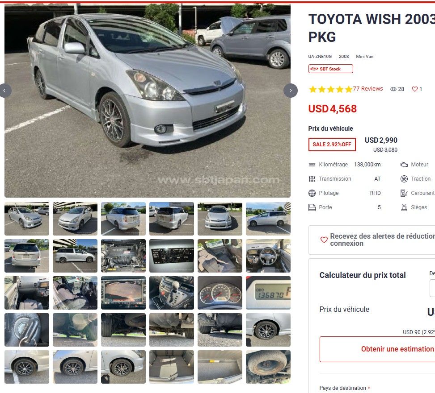Viewport: 435px width, 393px height.
Task: Open the spare tire thumbnail
Action: (268, 367)
